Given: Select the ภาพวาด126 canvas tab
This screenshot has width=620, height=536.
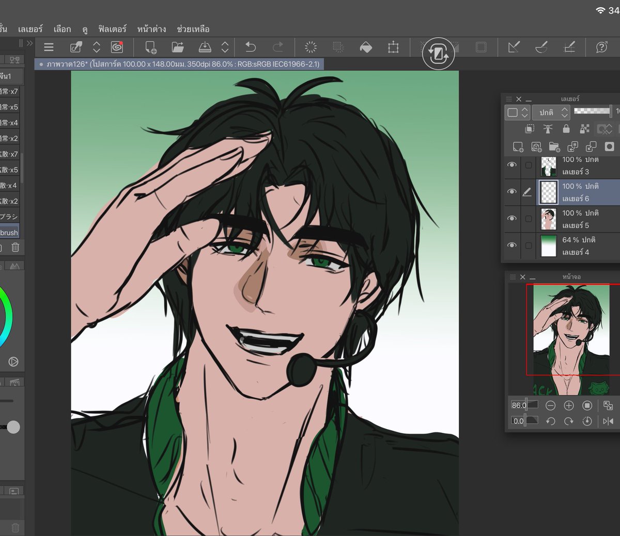Looking at the screenshot, I should (179, 64).
